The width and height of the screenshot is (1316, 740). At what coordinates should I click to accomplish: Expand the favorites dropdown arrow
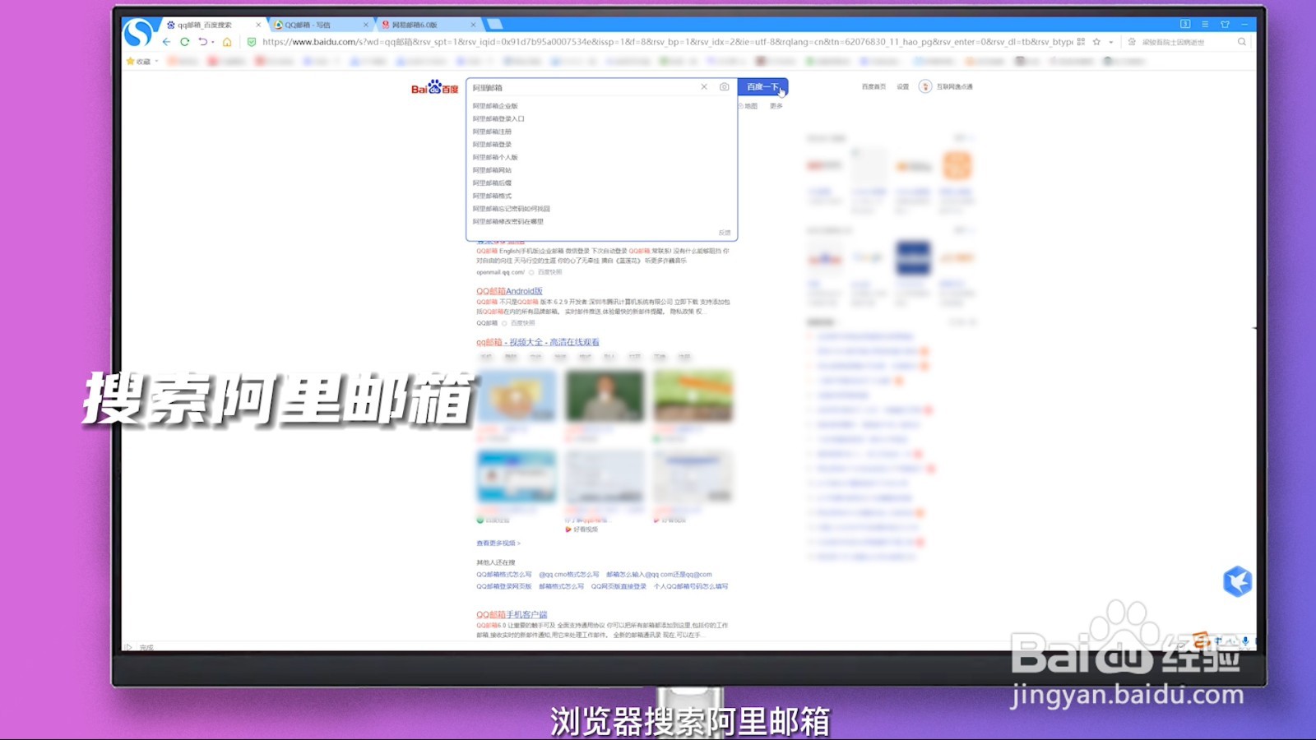[x=156, y=61]
